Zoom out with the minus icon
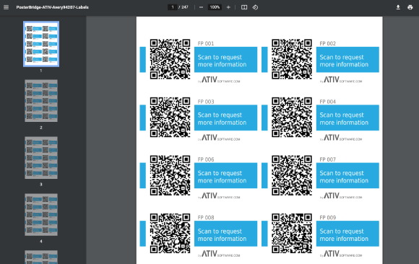The image size is (419, 264). click(202, 7)
